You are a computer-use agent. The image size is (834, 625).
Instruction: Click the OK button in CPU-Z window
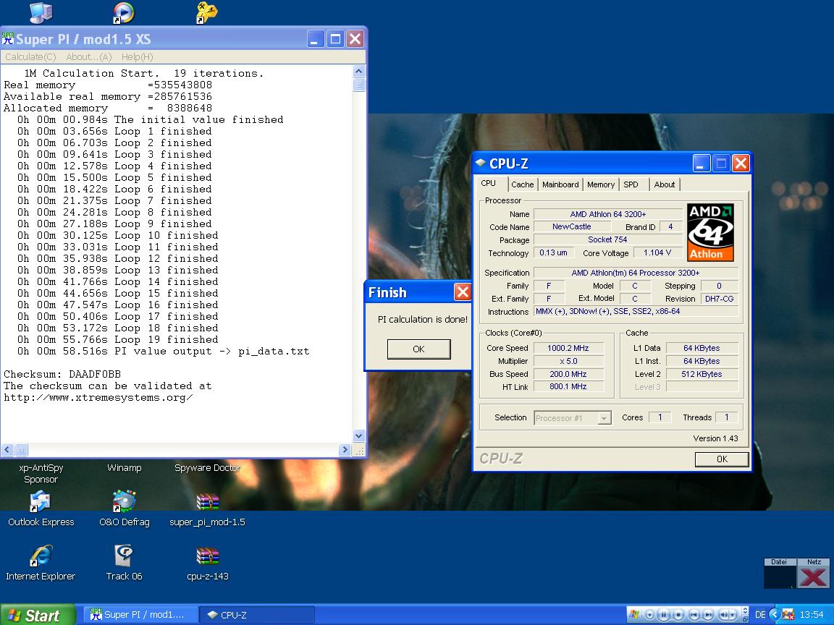722,459
